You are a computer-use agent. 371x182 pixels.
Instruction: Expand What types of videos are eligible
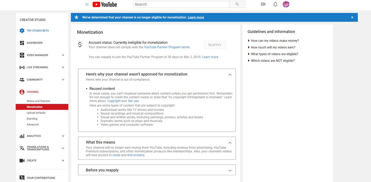273,54
